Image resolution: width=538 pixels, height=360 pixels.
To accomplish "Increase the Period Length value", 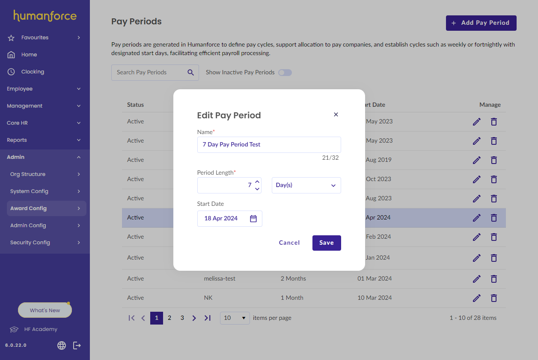I will click(x=257, y=181).
